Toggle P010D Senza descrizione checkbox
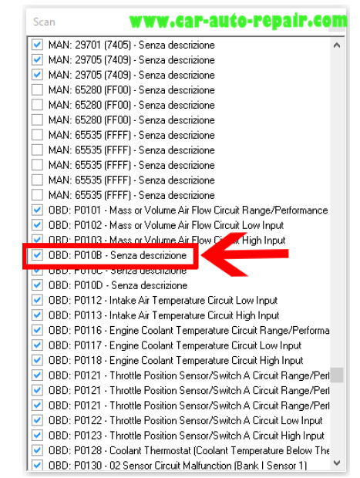The height and width of the screenshot is (478, 360). 37,284
